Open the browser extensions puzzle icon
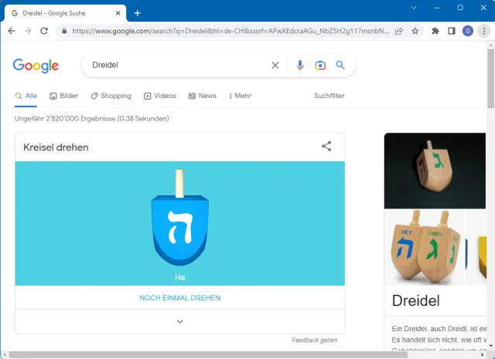The width and height of the screenshot is (495, 359). click(435, 31)
